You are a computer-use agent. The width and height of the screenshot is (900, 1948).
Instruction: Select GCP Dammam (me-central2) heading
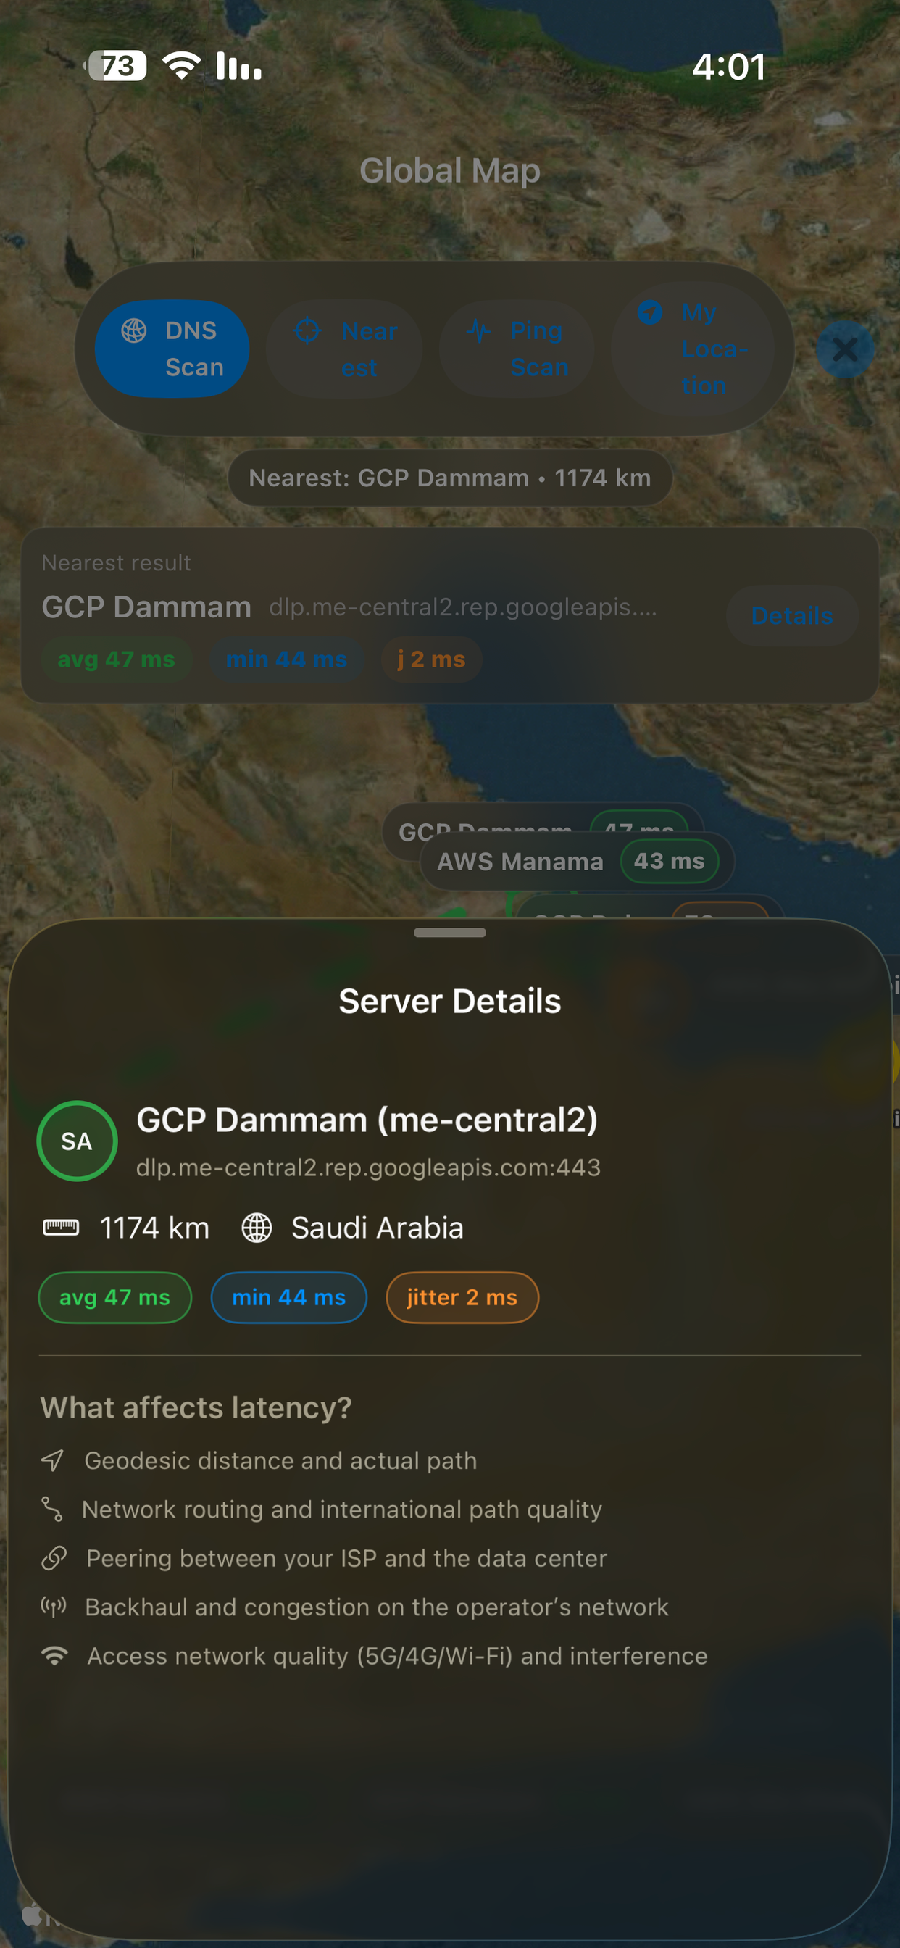(367, 1120)
